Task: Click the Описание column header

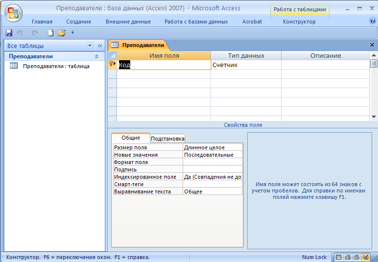Action: pos(325,56)
